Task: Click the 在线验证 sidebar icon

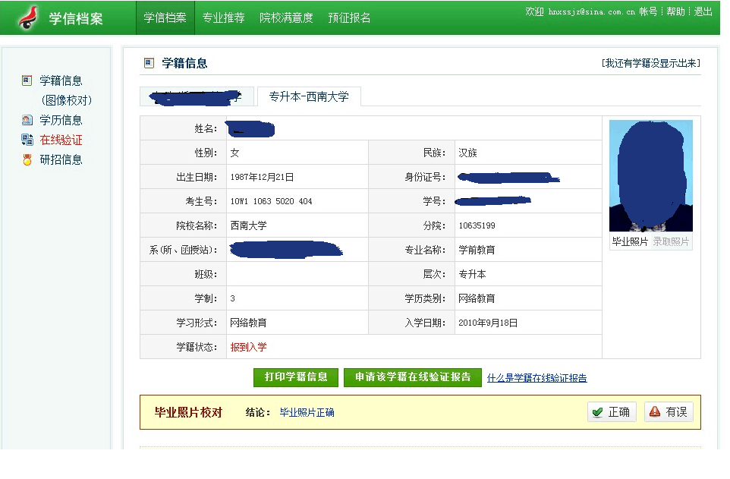Action: 27,140
